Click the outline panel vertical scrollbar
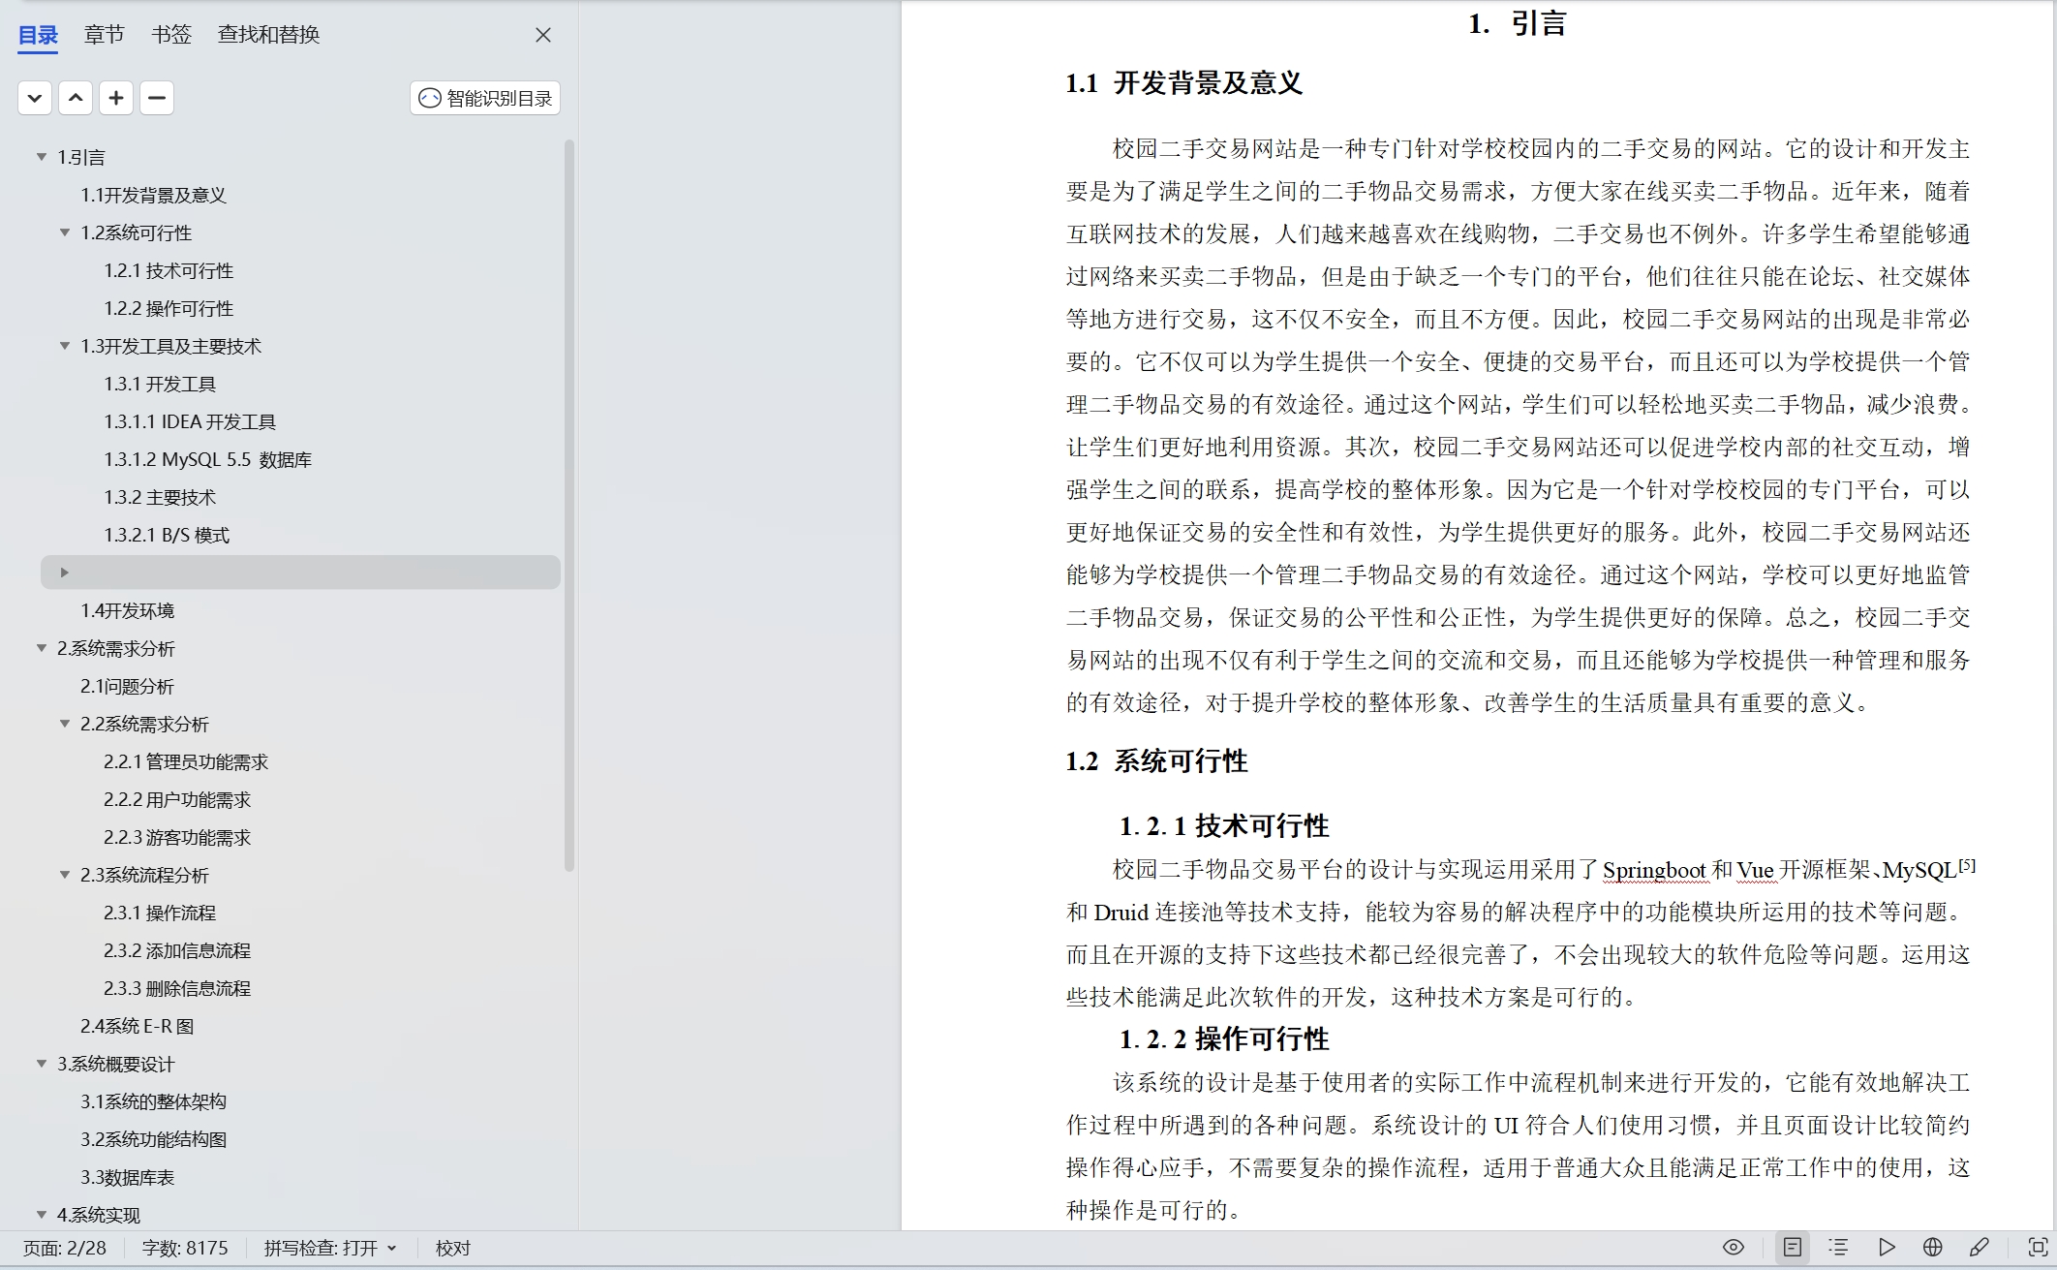 tap(569, 504)
